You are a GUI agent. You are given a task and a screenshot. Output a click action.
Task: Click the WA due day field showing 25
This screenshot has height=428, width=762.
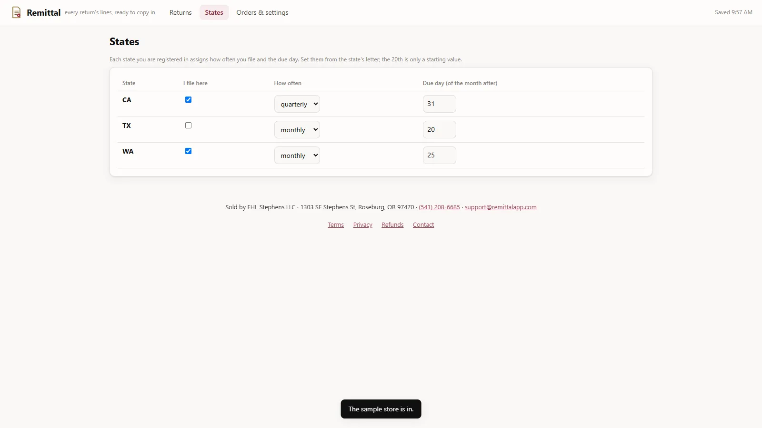[439, 155]
